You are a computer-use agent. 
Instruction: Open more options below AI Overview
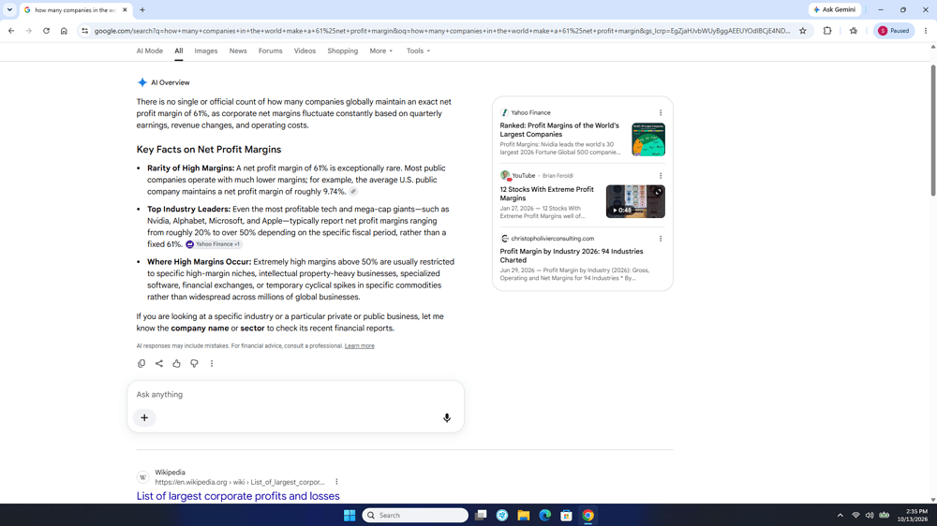[212, 363]
